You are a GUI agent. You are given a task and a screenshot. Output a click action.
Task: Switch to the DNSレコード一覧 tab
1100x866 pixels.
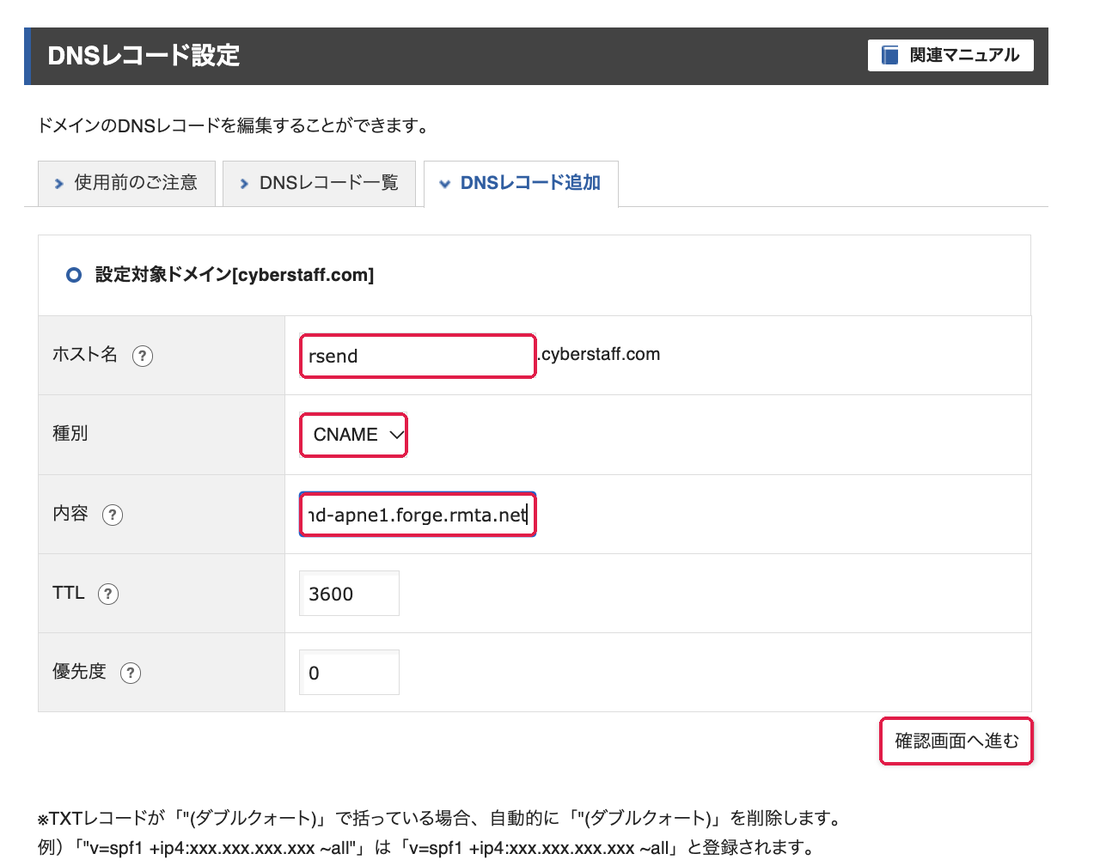319,183
